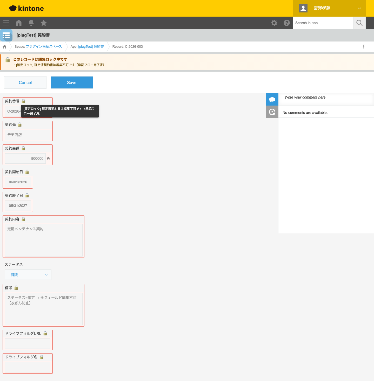Click the pin icon in breadcrumb bar
Viewport: 374px width, 381px height.
point(364,46)
